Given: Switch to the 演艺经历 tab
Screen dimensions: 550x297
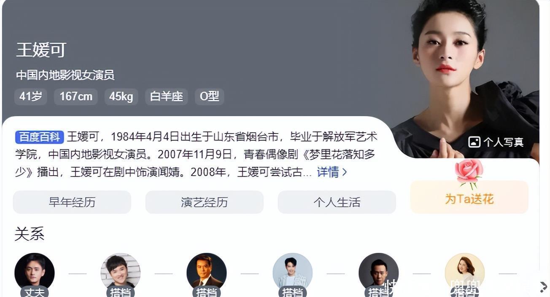Looking at the screenshot, I should pyautogui.click(x=205, y=202).
